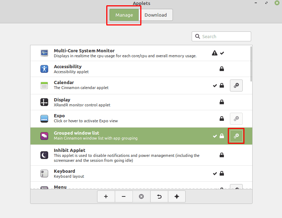The height and width of the screenshot is (218, 282).
Task: Click the reset undo-arrow button
Action: point(159,196)
